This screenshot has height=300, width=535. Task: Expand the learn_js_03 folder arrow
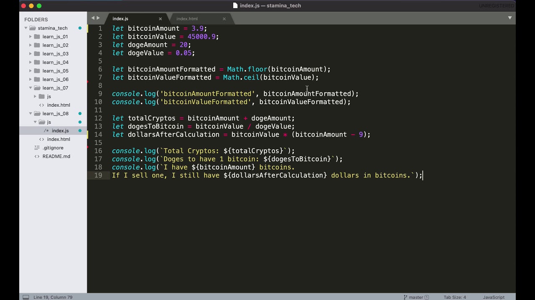(31, 54)
